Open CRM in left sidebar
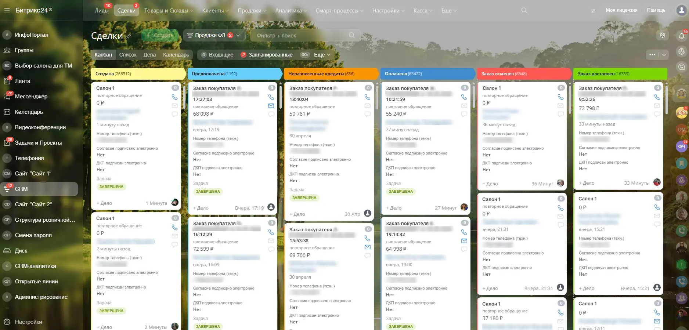The height and width of the screenshot is (330, 689). pos(39,189)
